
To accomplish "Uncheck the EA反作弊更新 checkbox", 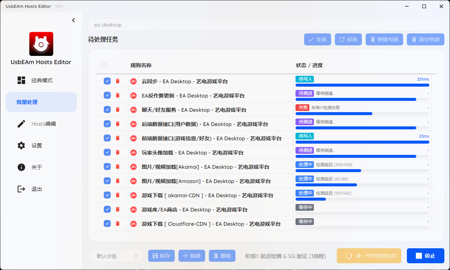I will point(107,95).
